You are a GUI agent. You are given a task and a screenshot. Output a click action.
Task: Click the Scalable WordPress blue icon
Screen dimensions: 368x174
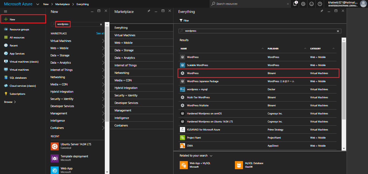182,65
